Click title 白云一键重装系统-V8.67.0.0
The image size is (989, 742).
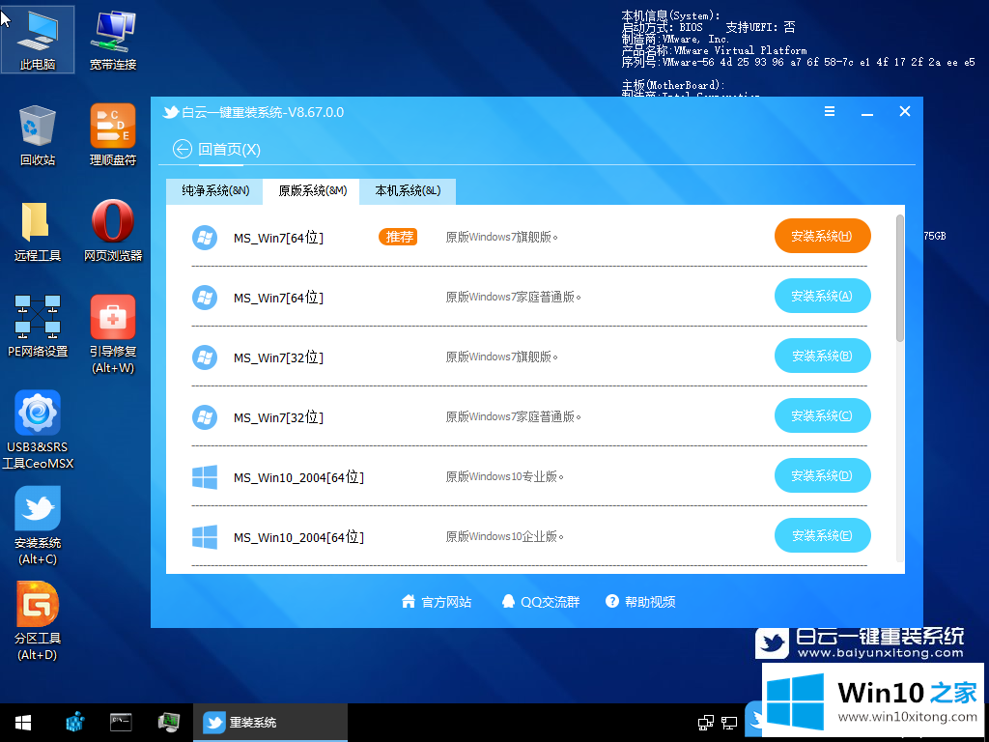[263, 112]
